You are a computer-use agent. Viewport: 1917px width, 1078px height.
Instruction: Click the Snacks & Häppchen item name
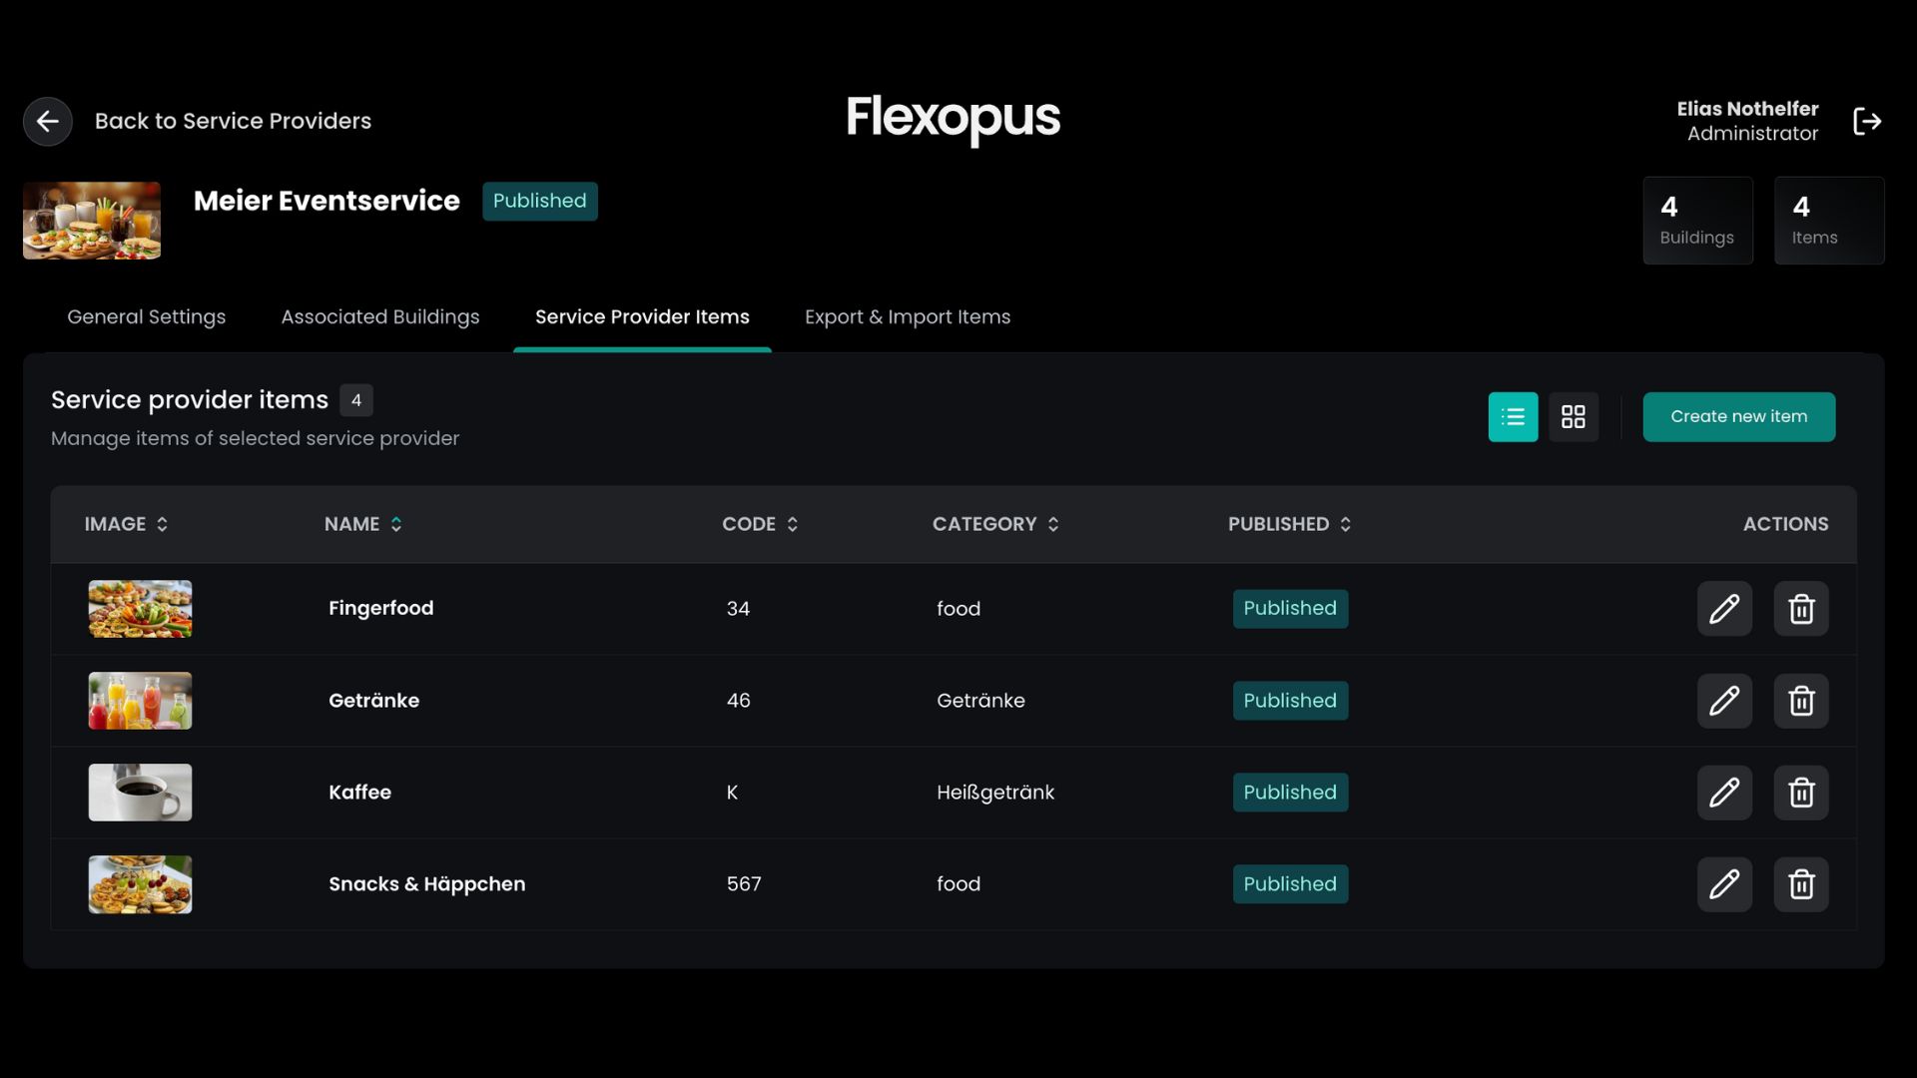[x=427, y=884]
